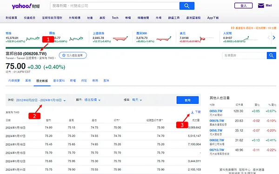Click the date cell 2024年1月12日

coord(15,161)
